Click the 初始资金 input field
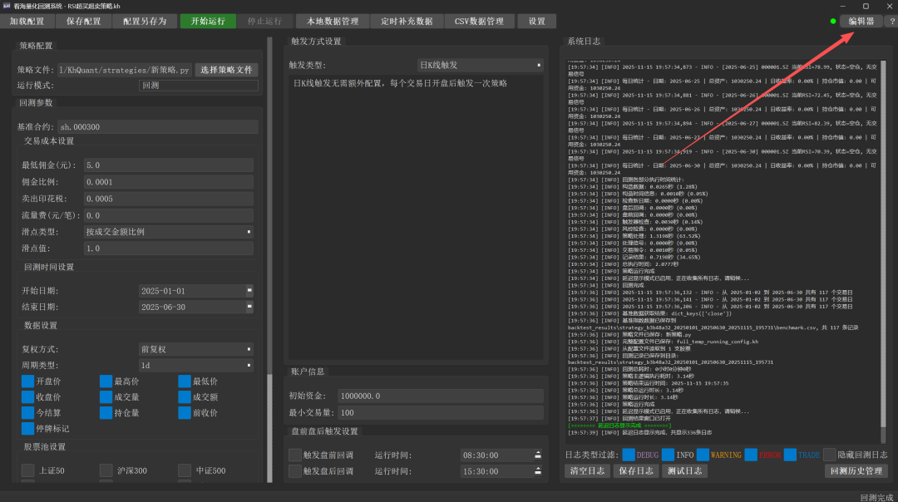898x502 pixels. pos(440,396)
